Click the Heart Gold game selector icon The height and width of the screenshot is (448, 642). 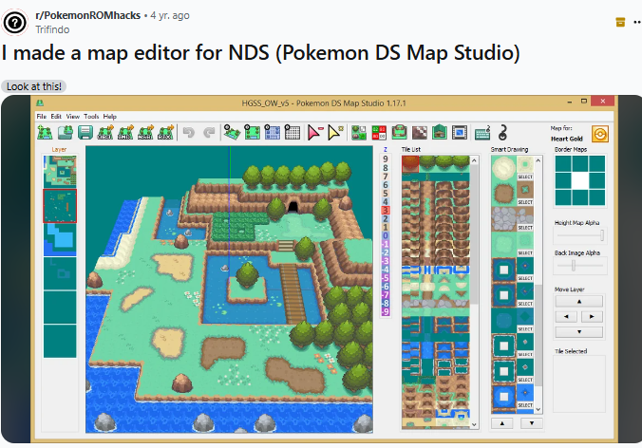tap(600, 134)
